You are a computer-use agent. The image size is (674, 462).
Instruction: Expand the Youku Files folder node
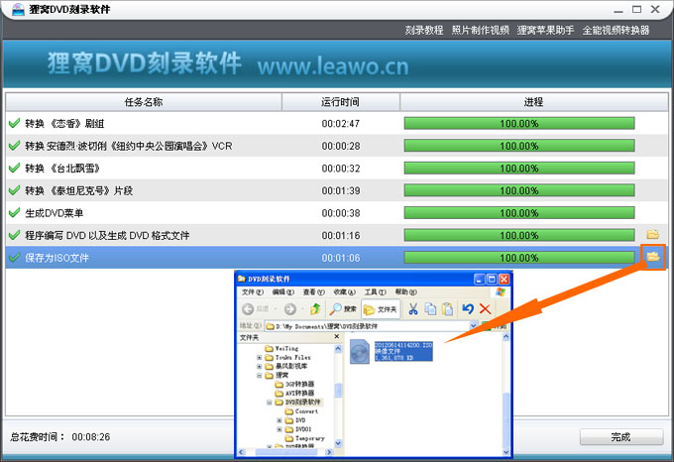(260, 357)
